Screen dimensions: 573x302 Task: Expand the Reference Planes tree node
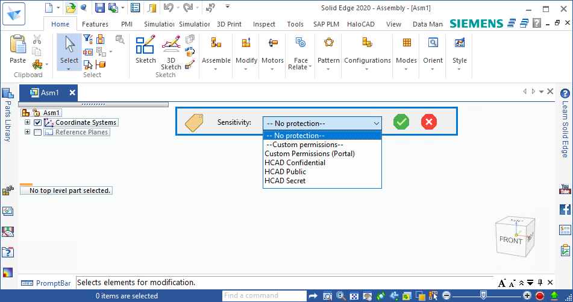(x=27, y=133)
